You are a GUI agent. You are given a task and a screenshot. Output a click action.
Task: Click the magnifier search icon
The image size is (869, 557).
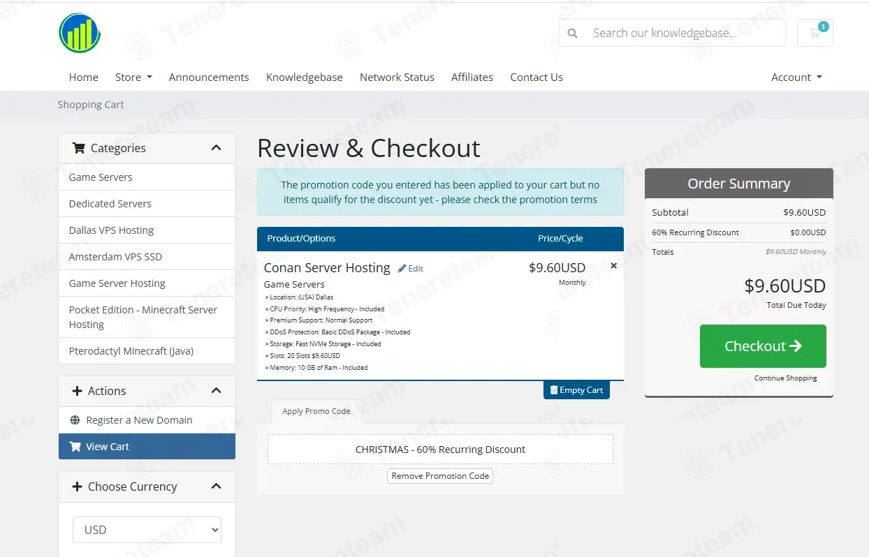[x=572, y=33]
